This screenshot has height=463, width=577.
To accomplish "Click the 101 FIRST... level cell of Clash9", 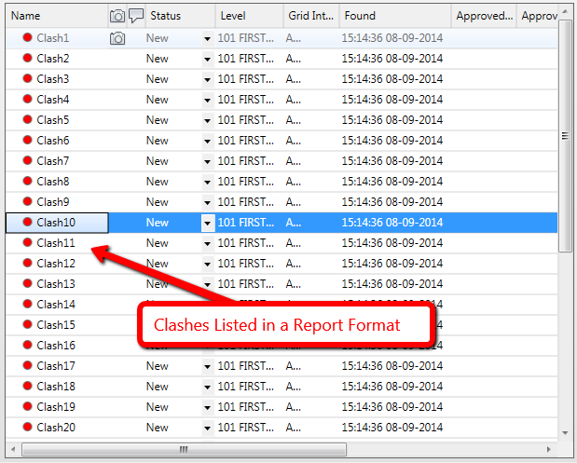I will 246,202.
